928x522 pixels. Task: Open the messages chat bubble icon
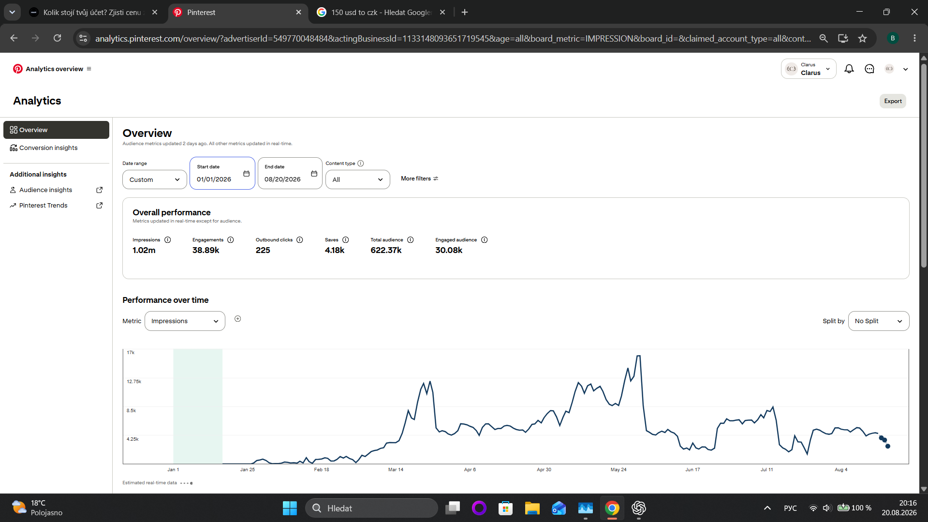pyautogui.click(x=869, y=69)
